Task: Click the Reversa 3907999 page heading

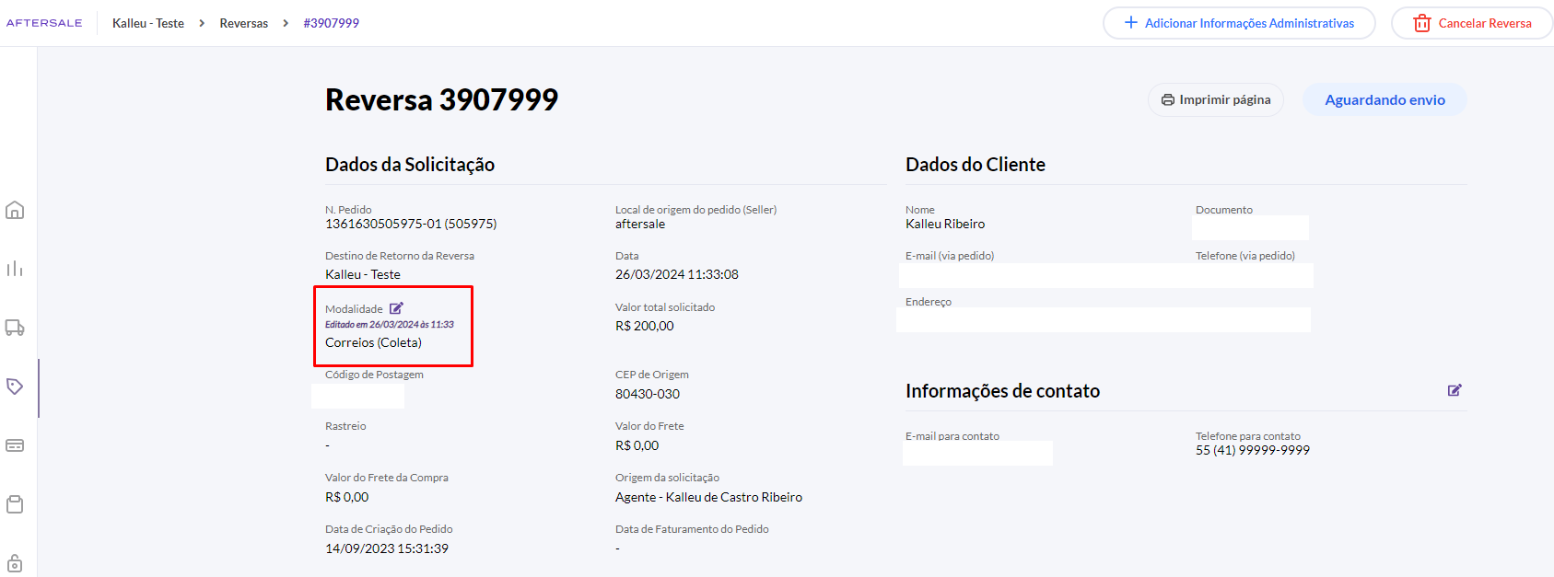Action: (x=442, y=99)
